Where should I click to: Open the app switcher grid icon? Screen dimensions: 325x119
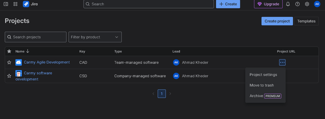point(15,4)
